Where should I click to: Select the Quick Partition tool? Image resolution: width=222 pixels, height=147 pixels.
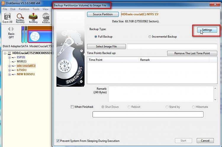tap(46, 18)
